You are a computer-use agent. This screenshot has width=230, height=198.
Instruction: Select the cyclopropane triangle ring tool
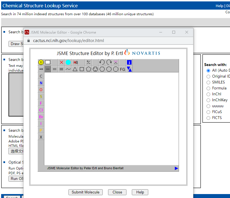[75, 69]
